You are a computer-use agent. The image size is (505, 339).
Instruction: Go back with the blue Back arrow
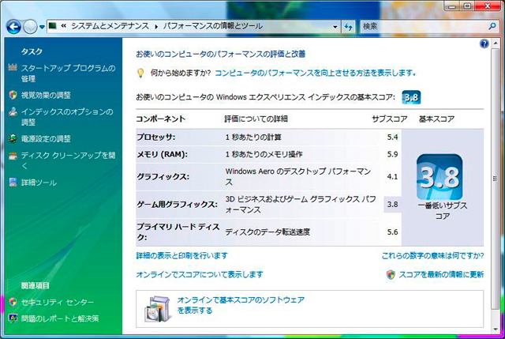pyautogui.click(x=13, y=27)
